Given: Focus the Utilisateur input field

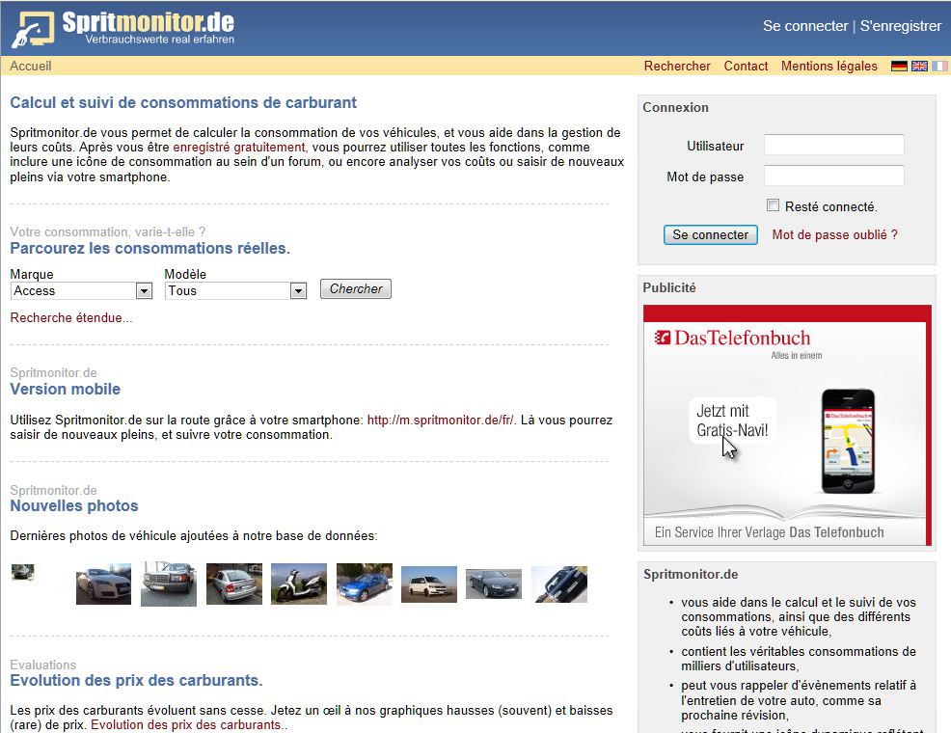Looking at the screenshot, I should (x=834, y=145).
